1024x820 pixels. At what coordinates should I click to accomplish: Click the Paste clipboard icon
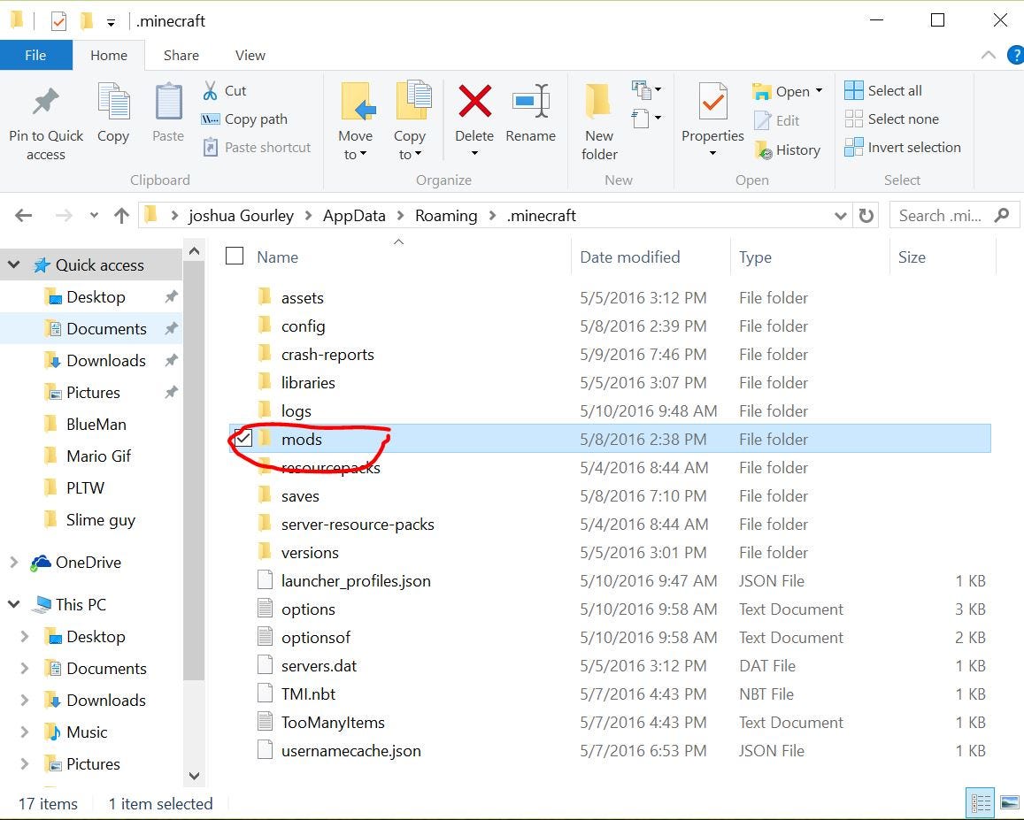click(x=168, y=101)
